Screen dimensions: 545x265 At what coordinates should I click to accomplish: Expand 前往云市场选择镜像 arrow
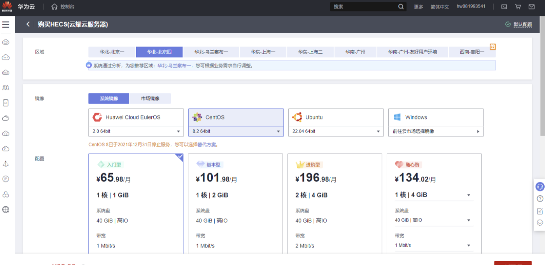point(478,132)
